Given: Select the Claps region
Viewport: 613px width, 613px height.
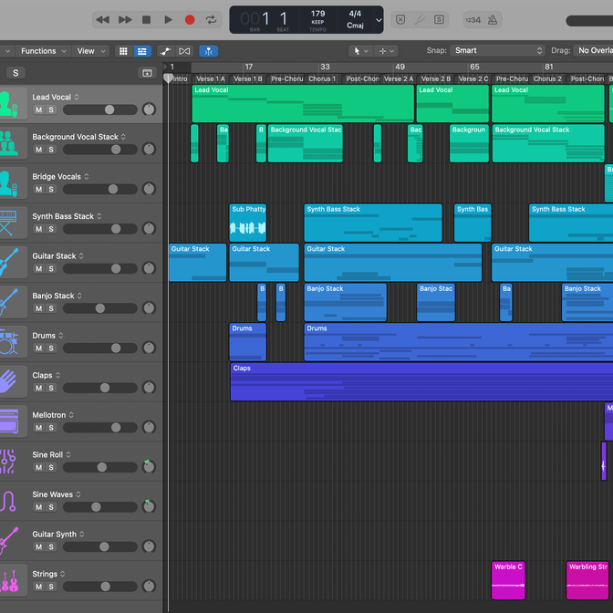Looking at the screenshot, I should click(421, 381).
